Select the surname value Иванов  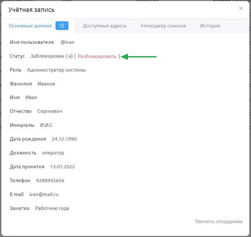click(46, 84)
